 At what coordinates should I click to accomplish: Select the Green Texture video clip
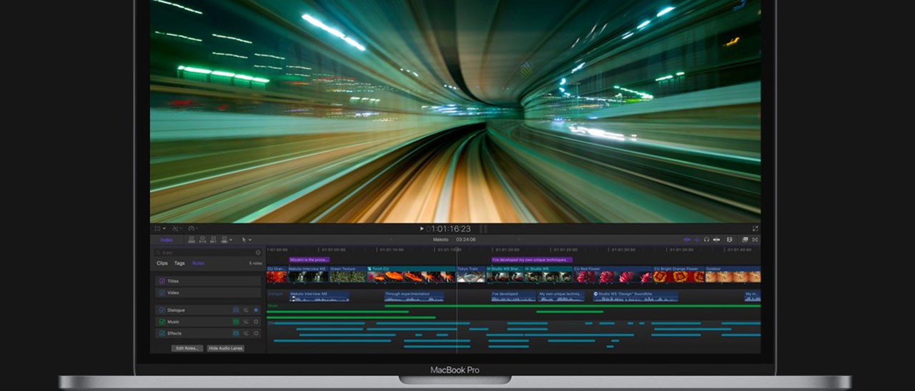pos(348,275)
